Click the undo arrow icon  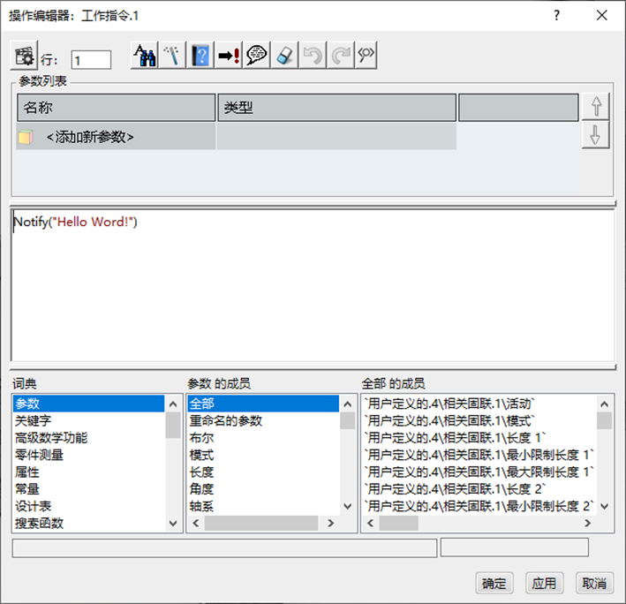[x=313, y=55]
